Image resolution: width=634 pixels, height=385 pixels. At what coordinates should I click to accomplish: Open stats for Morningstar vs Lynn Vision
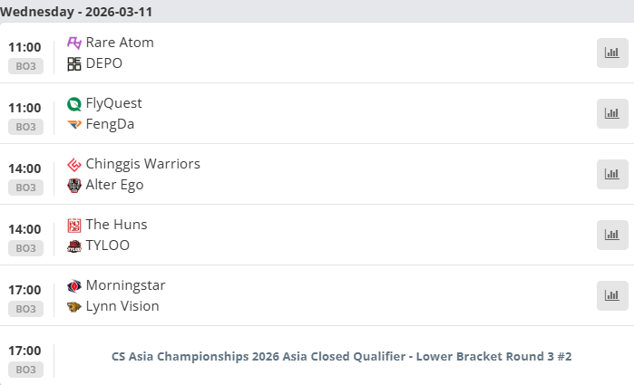point(612,296)
